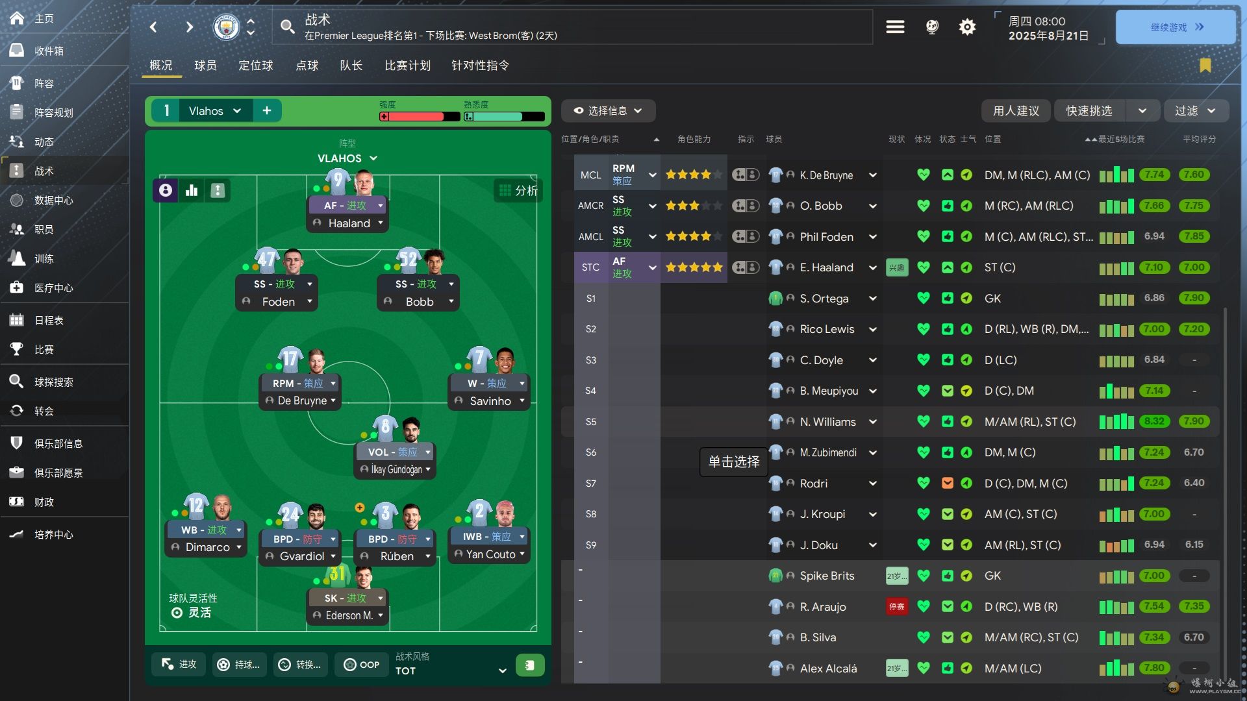Image resolution: width=1247 pixels, height=701 pixels.
Task: Click the green plus add tactic button
Action: [267, 111]
